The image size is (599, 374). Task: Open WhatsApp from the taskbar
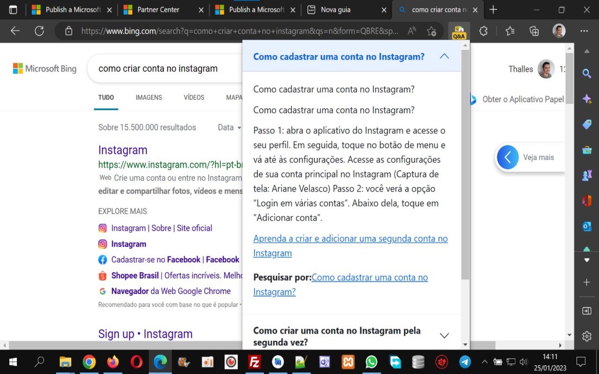tap(372, 362)
